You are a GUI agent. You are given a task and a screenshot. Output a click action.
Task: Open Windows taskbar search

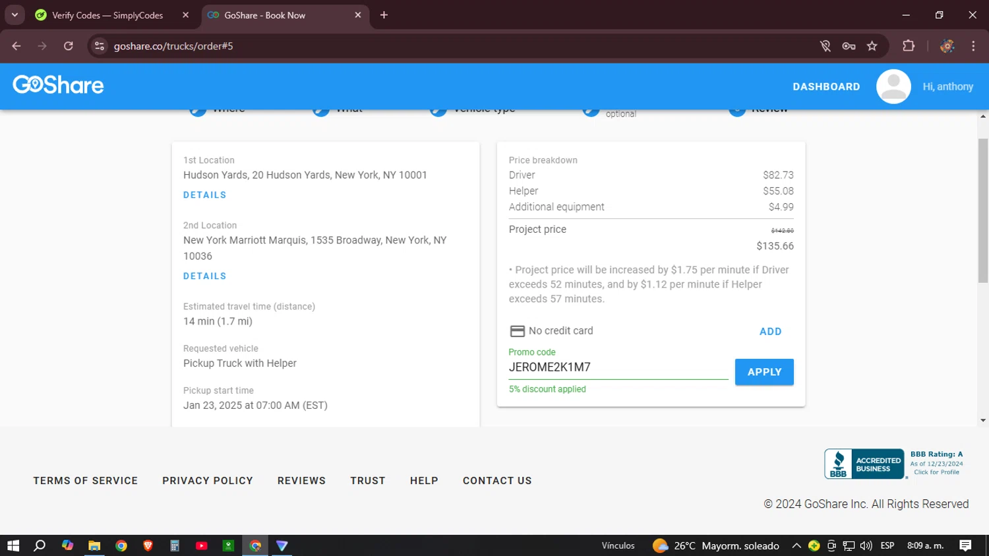coord(40,545)
